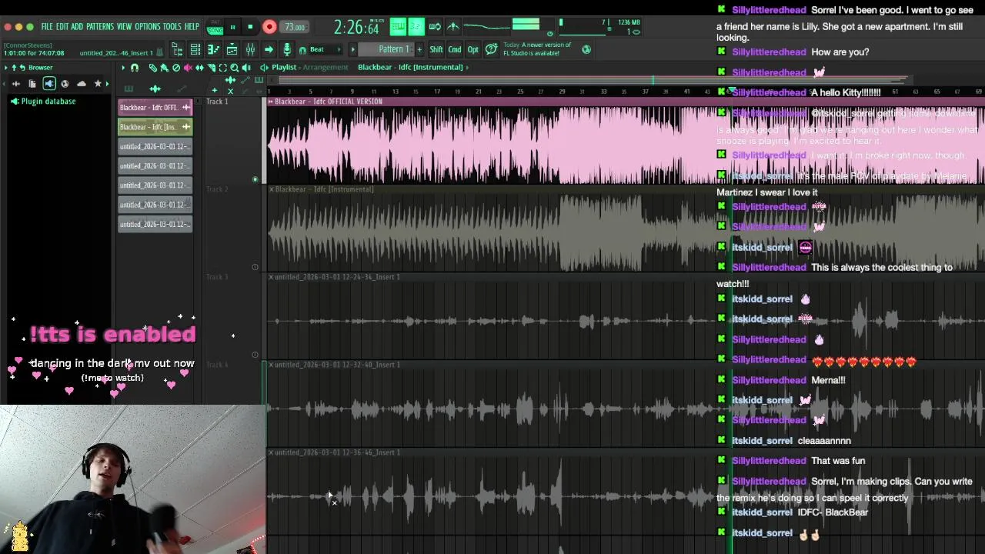Open the Channel rack icon in toolbar
Viewport: 985px width, 554px height.
point(195,50)
